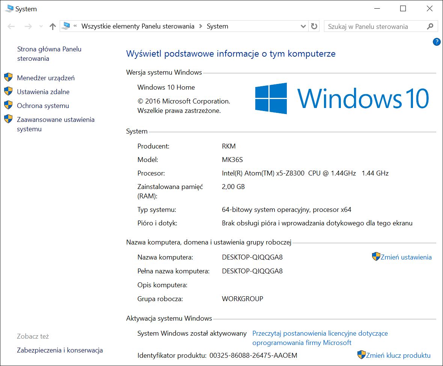Viewport: 443px width, 366px height.
Task: Close the System window
Action: (x=429, y=9)
